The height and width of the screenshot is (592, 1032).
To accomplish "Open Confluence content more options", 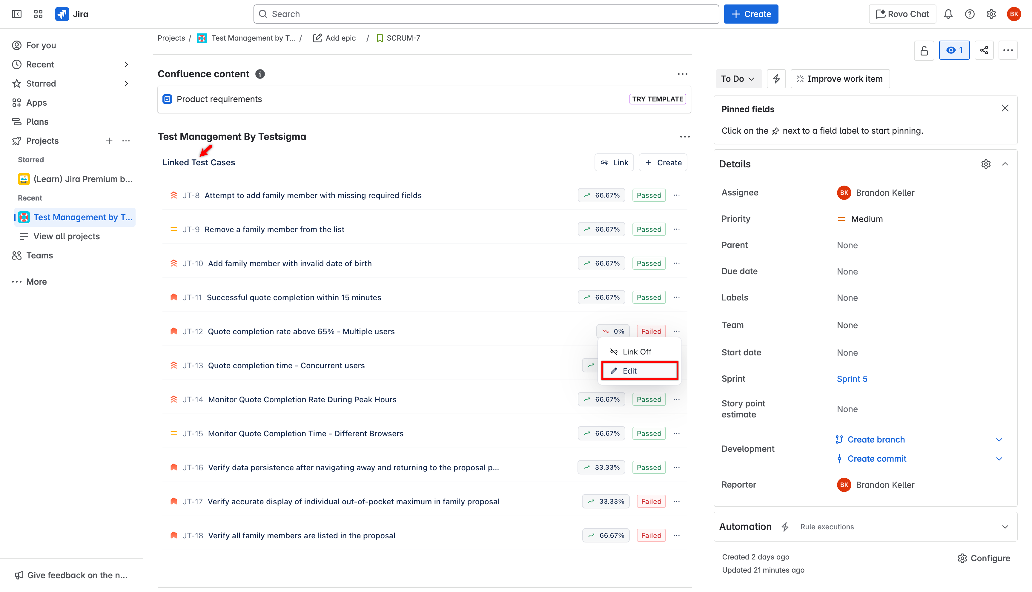I will 682,74.
